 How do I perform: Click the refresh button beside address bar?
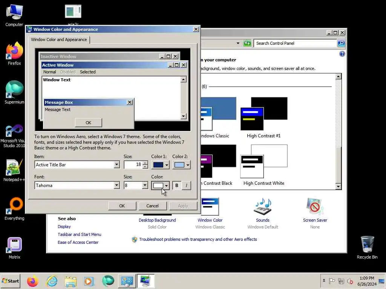tap(247, 43)
